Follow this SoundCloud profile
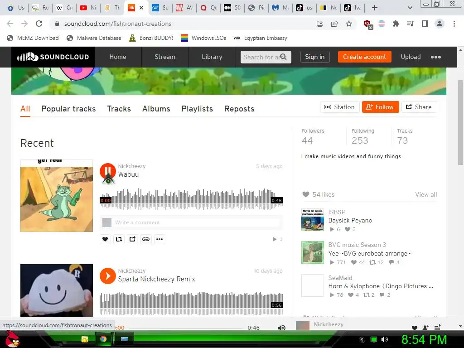The width and height of the screenshot is (464, 348). tap(380, 107)
